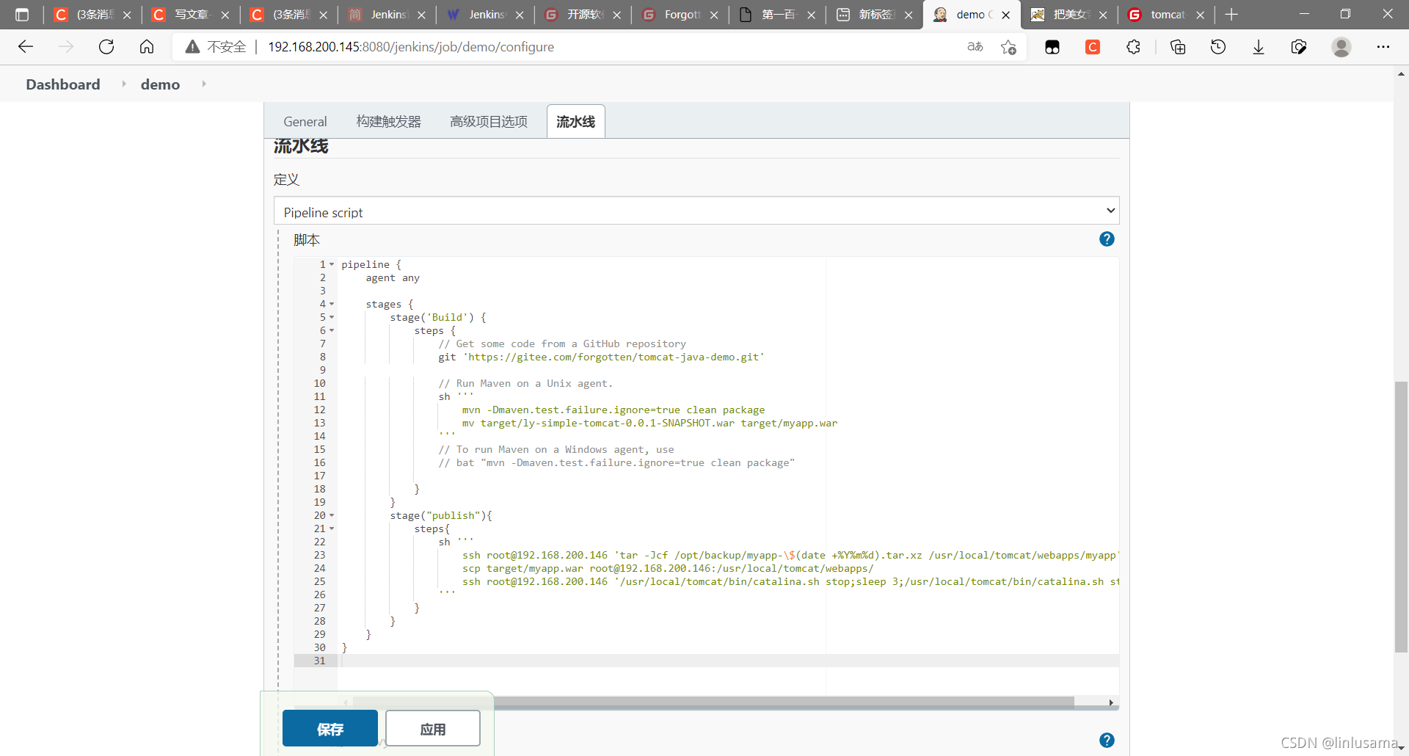
Task: Close the tomcat browser tab
Action: [1200, 15]
